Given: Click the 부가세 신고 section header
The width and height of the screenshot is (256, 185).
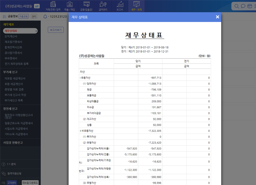Looking at the screenshot, I should click(x=10, y=72).
